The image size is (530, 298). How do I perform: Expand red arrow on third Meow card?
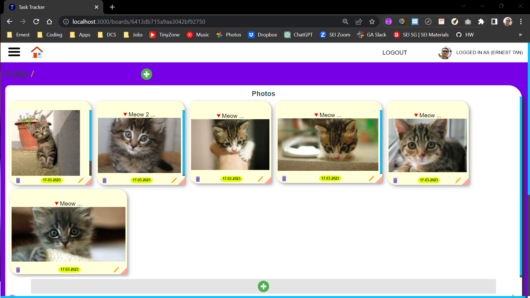tap(218, 116)
